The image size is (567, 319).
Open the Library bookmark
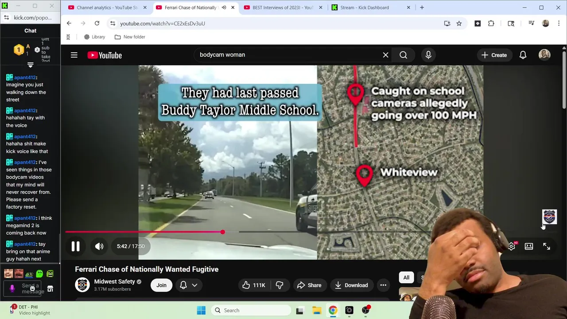pos(94,37)
